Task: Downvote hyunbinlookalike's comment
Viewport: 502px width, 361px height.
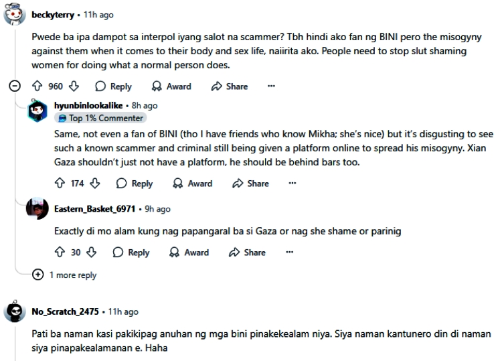Action: tap(95, 184)
